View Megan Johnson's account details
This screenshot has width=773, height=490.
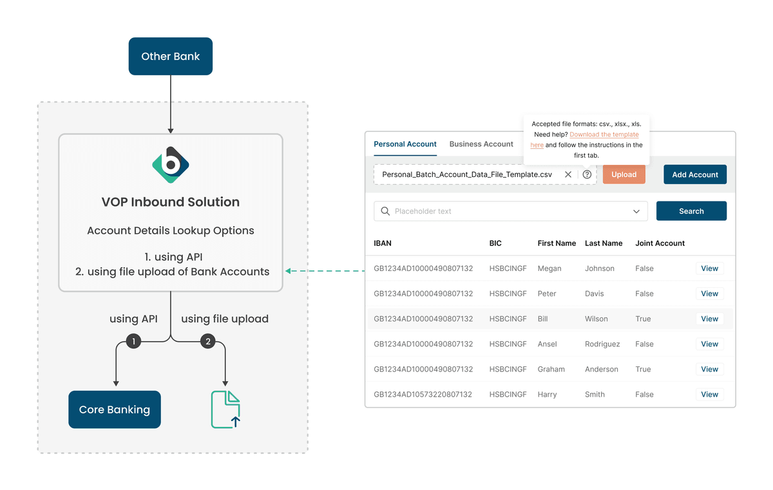coord(709,269)
